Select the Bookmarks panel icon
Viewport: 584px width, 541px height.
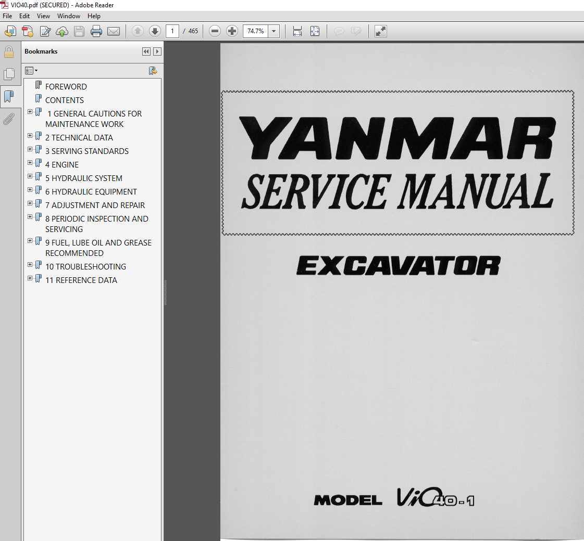[x=9, y=97]
